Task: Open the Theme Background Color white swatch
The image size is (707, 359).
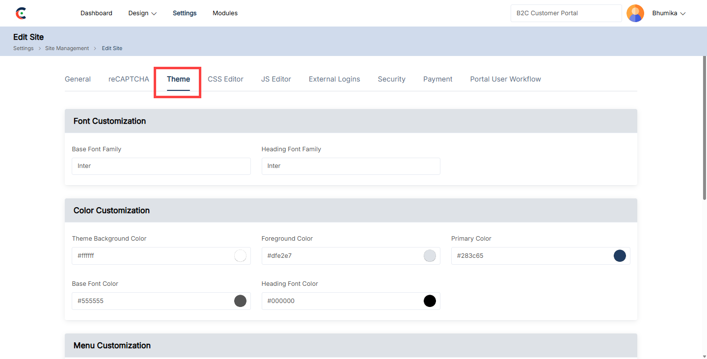Action: tap(240, 256)
